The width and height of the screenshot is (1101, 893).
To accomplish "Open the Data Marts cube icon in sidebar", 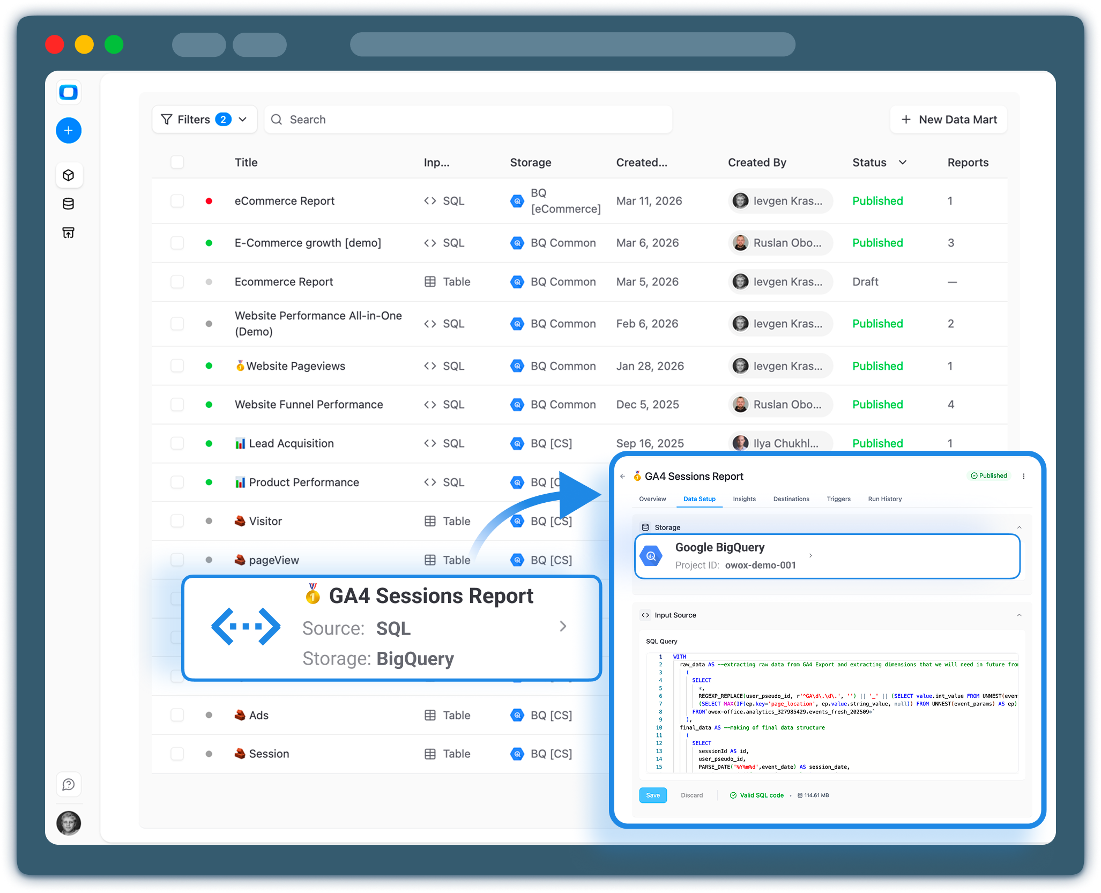I will click(x=69, y=175).
